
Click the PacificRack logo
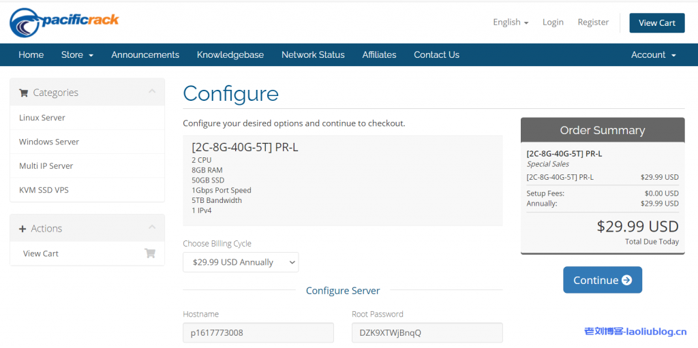(x=64, y=22)
